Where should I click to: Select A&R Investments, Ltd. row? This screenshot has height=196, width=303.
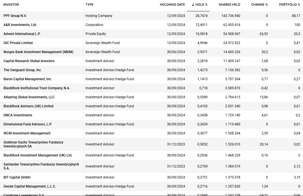[x=20, y=25]
